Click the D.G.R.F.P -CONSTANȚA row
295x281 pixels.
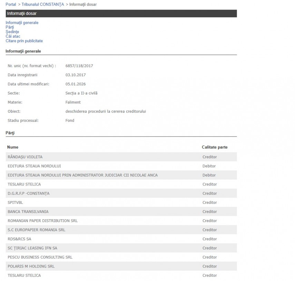[x=28, y=193]
